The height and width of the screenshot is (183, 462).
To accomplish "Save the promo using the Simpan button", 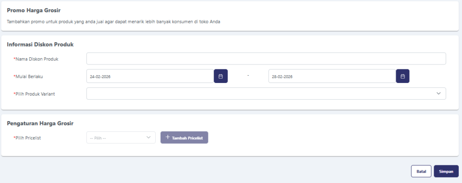I will pyautogui.click(x=446, y=171).
